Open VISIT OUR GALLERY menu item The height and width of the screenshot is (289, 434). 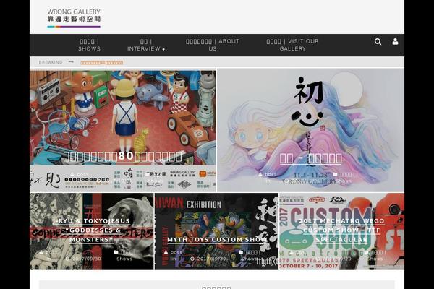(292, 45)
